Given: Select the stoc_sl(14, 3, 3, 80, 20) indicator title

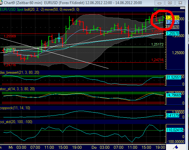Looking at the screenshot, I should [x=17, y=89].
